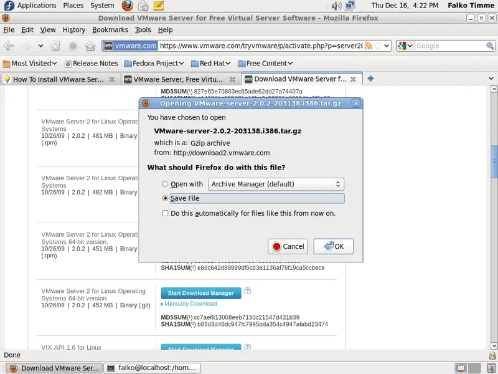Open the Applications menu

(x=37, y=6)
